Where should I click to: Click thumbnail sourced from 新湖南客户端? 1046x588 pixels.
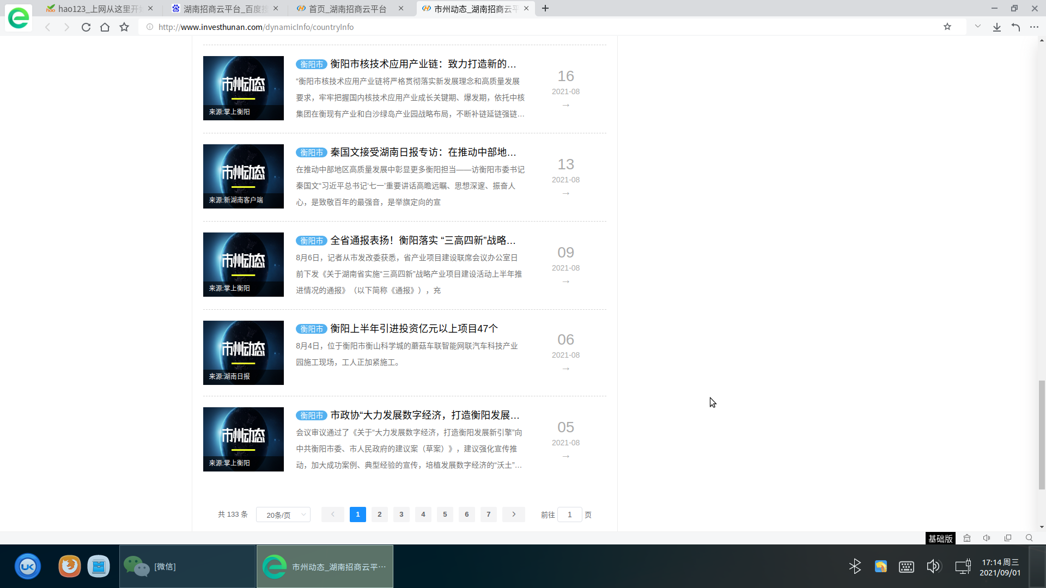click(x=244, y=176)
